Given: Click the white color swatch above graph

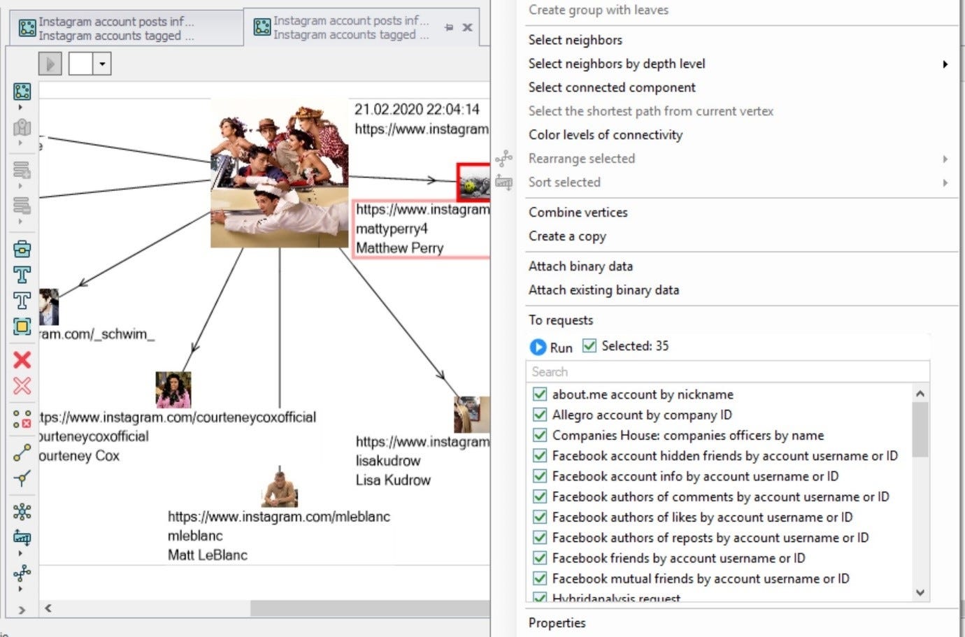Looking at the screenshot, I should click(x=80, y=64).
